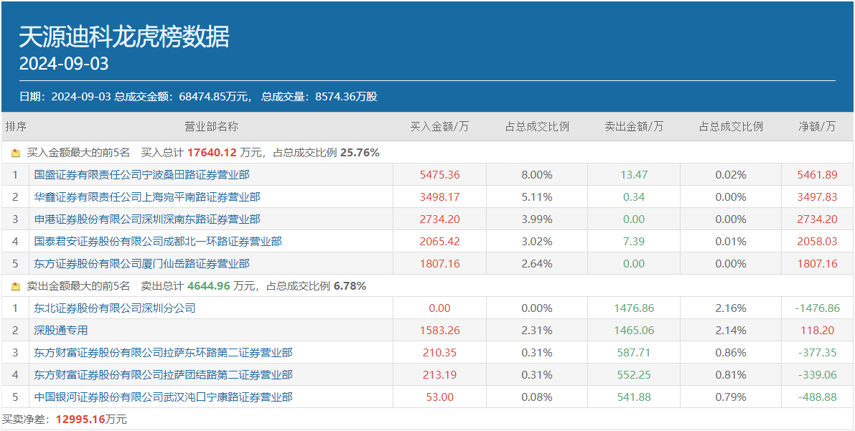Image resolution: width=855 pixels, height=431 pixels.
Task: Click 东北证券股份有限公司深圳分公司
Action: [x=115, y=308]
